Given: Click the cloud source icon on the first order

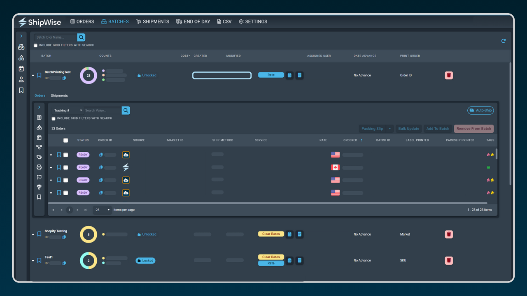Looking at the screenshot, I should 126,154.
